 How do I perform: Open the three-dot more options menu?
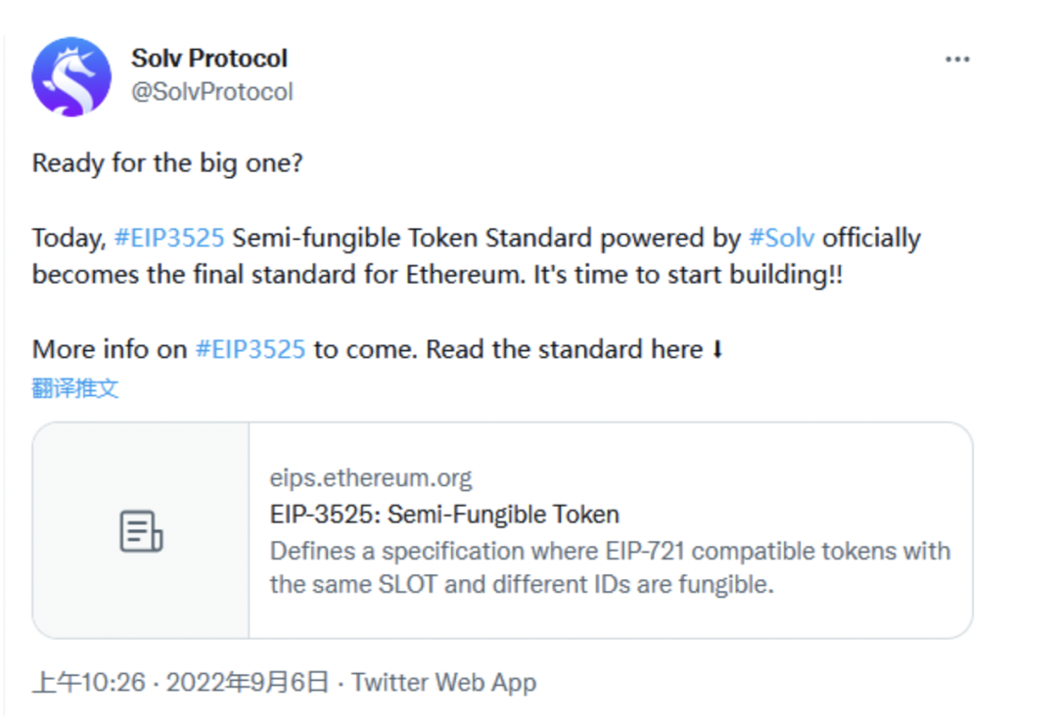(957, 60)
